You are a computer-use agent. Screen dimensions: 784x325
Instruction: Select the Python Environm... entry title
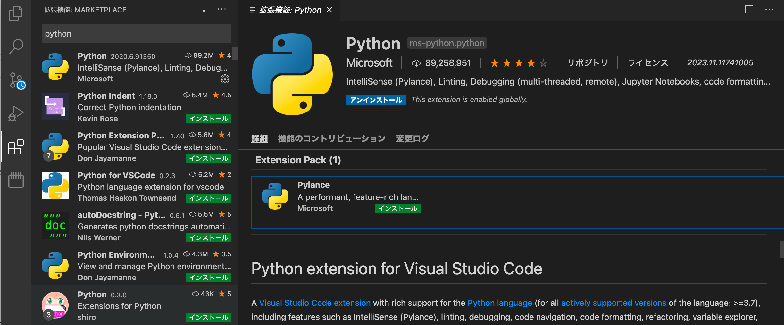tap(116, 255)
